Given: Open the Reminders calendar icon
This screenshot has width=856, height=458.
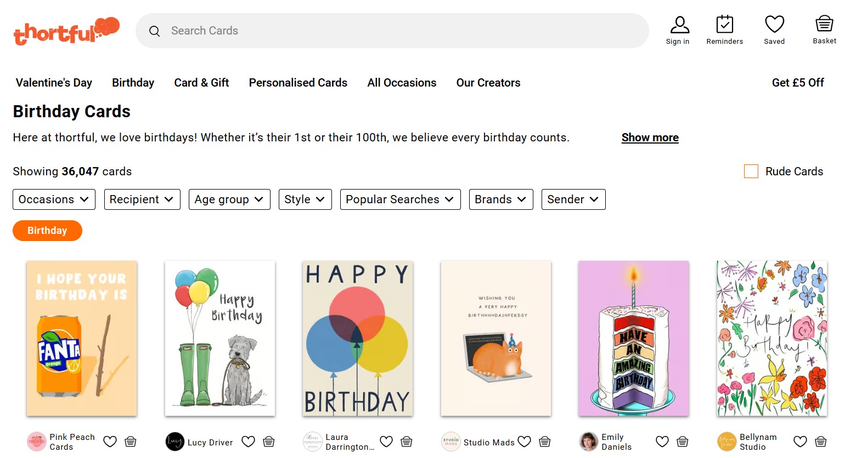Looking at the screenshot, I should click(724, 24).
